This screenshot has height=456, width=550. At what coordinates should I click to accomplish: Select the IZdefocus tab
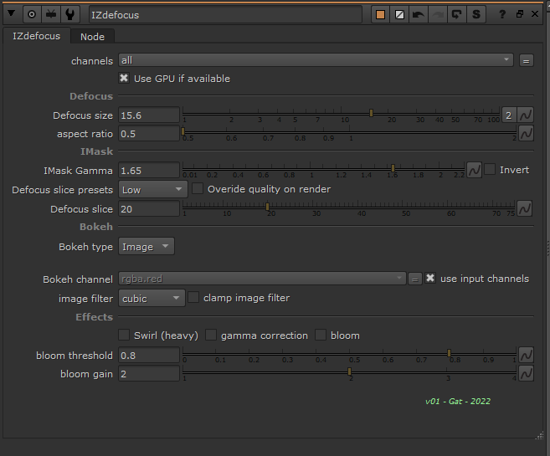(x=35, y=37)
